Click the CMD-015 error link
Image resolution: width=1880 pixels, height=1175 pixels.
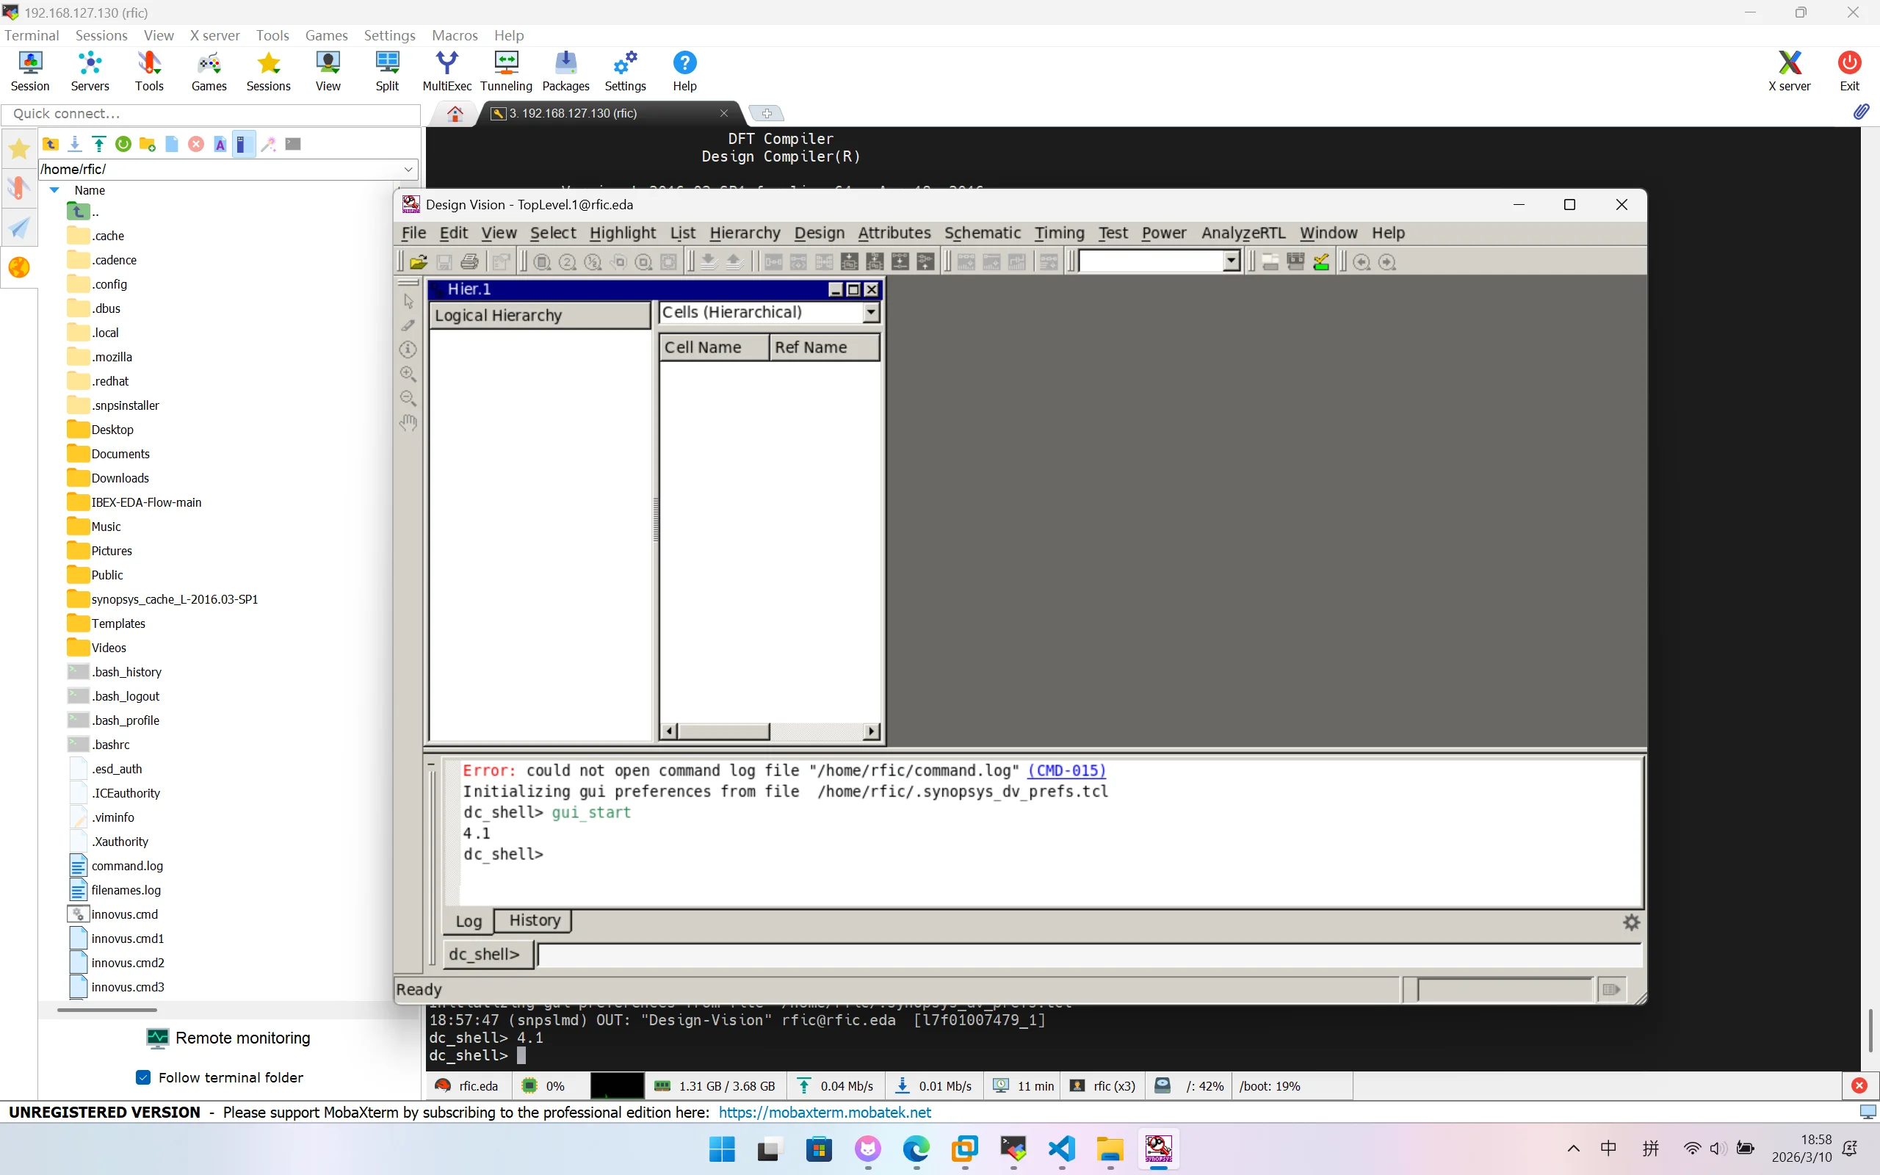coord(1066,771)
